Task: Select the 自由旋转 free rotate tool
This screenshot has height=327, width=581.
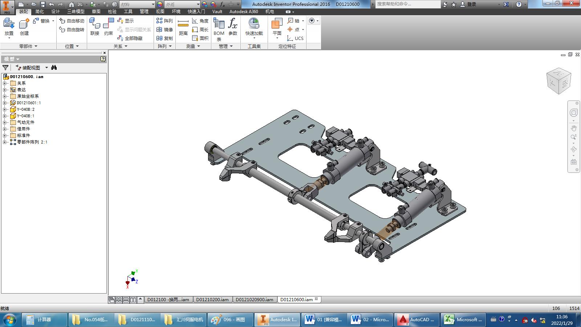Action: click(x=72, y=29)
